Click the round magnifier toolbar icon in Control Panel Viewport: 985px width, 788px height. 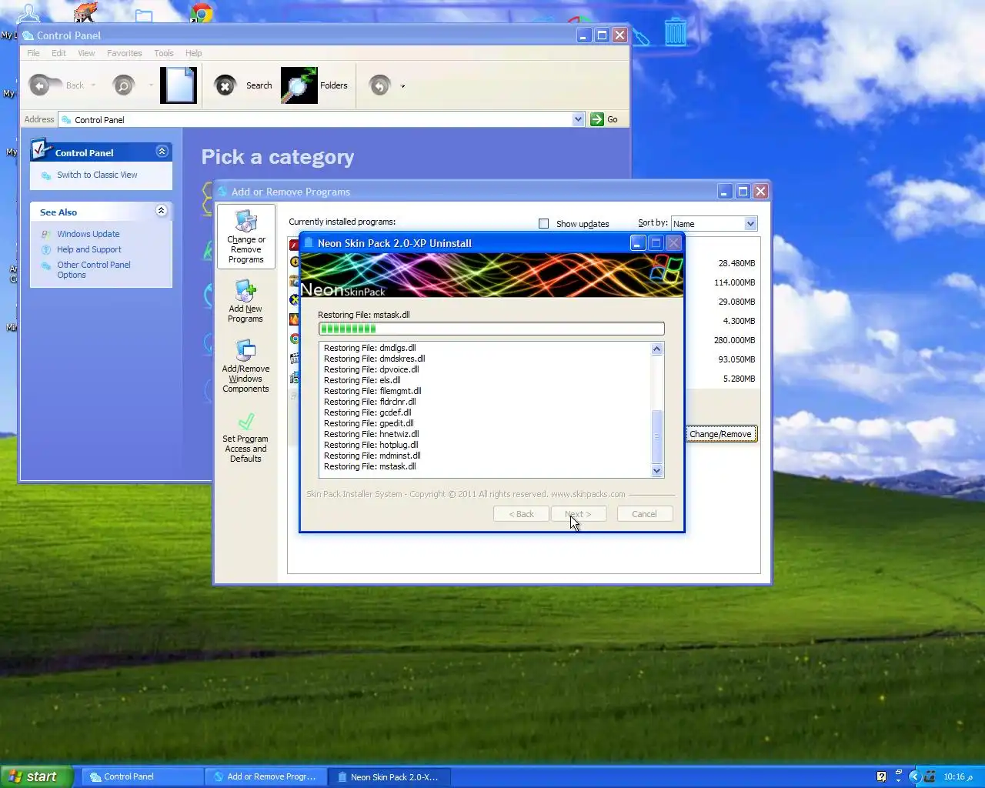tap(123, 85)
